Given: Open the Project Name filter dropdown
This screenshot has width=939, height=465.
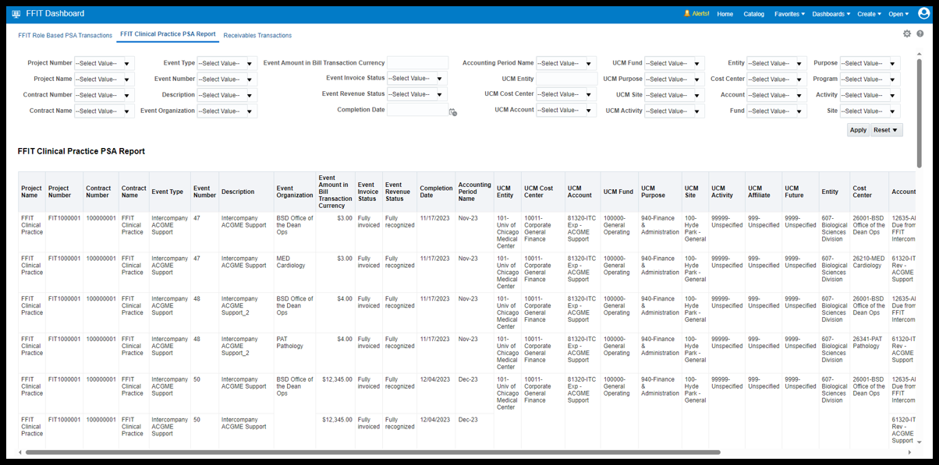Looking at the screenshot, I should click(105, 79).
